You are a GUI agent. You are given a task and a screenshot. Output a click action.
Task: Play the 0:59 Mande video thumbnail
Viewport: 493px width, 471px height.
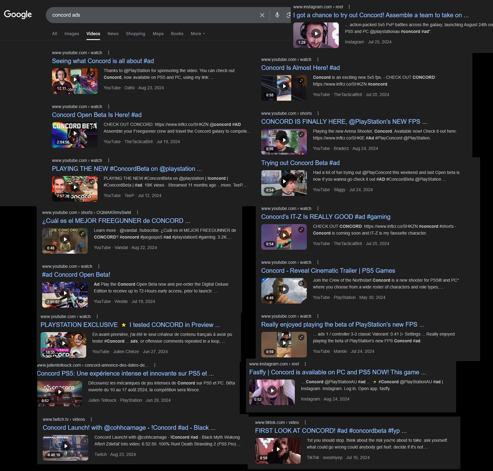[284, 344]
